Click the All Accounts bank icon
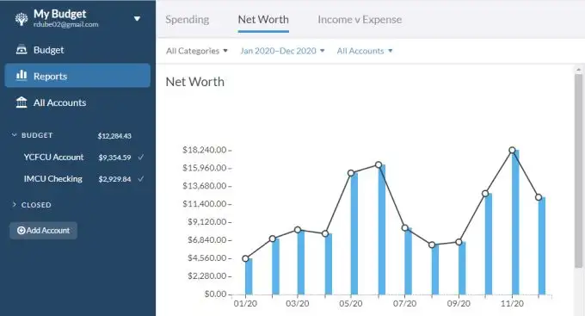 pyautogui.click(x=22, y=102)
